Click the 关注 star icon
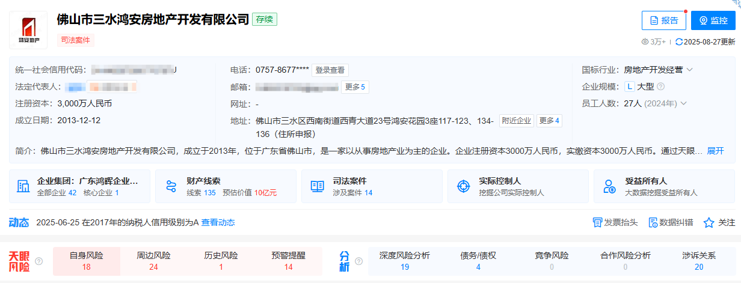Image resolution: width=741 pixels, height=283 pixels. coord(709,222)
